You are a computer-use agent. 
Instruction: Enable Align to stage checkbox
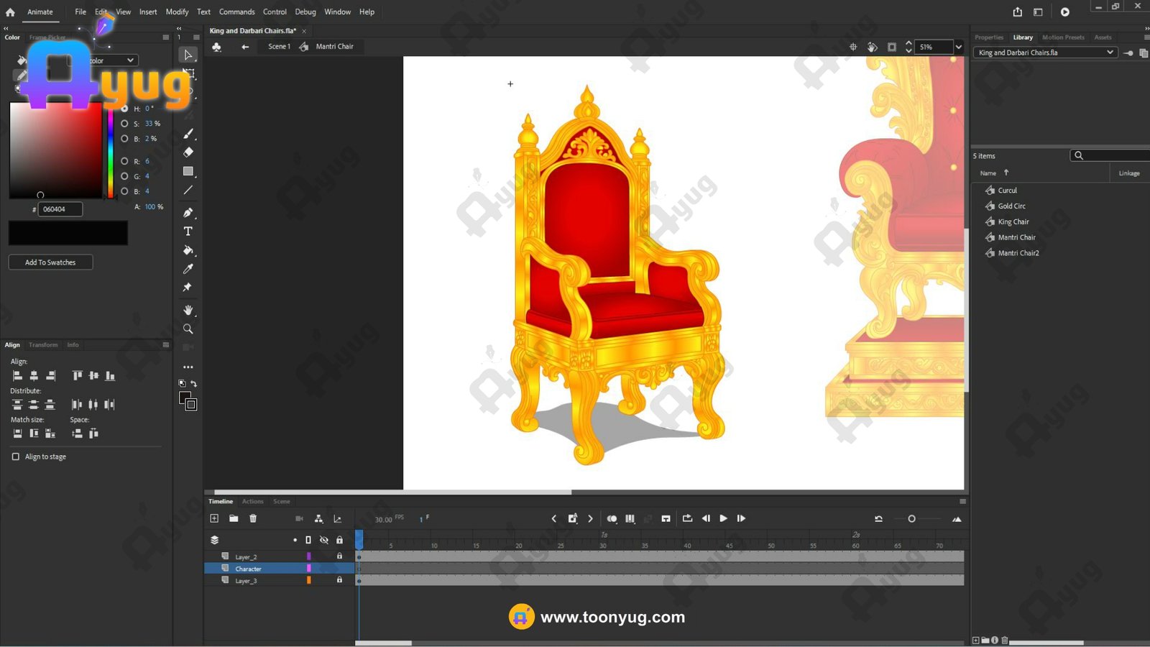pos(16,456)
